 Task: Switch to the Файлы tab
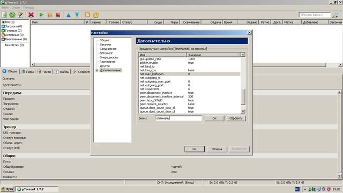(62, 71)
